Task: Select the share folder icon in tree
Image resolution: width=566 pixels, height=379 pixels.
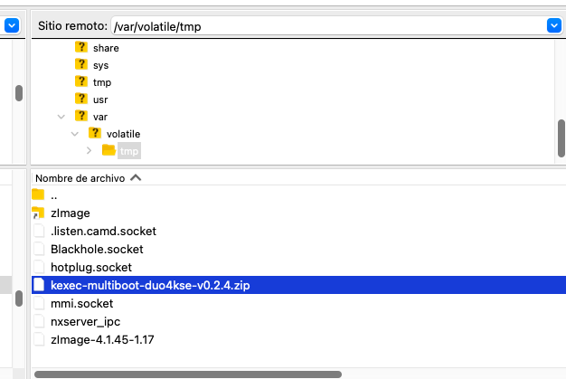Action: coord(81,48)
